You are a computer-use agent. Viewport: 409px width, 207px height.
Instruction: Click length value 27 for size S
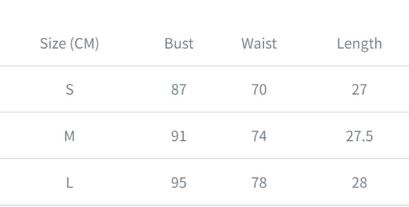(359, 90)
